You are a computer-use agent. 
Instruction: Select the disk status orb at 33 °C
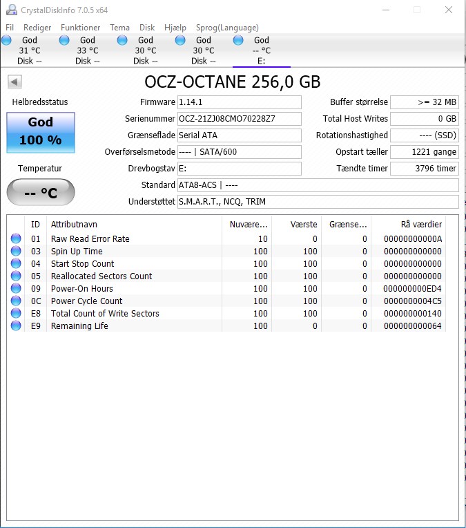pyautogui.click(x=64, y=40)
